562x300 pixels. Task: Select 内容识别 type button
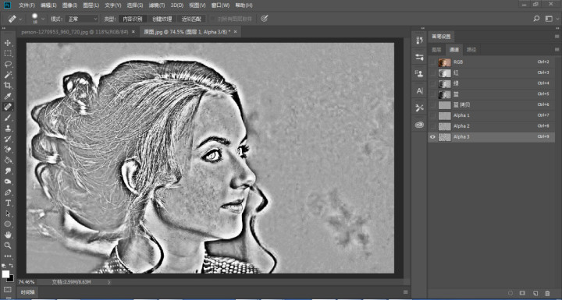tap(132, 19)
